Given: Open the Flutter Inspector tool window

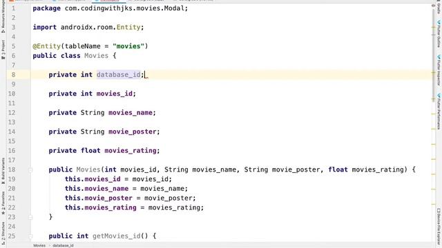Looking at the screenshot, I should tap(439, 70).
